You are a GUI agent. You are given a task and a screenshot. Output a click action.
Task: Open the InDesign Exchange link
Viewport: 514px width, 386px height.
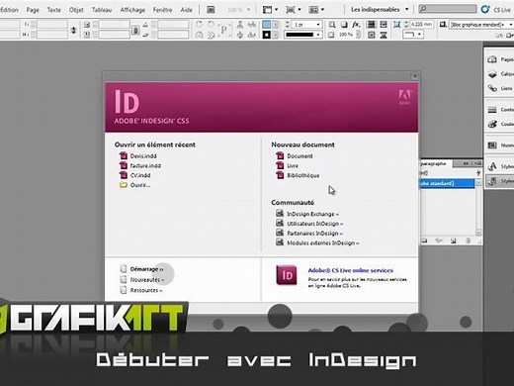pyautogui.click(x=312, y=214)
